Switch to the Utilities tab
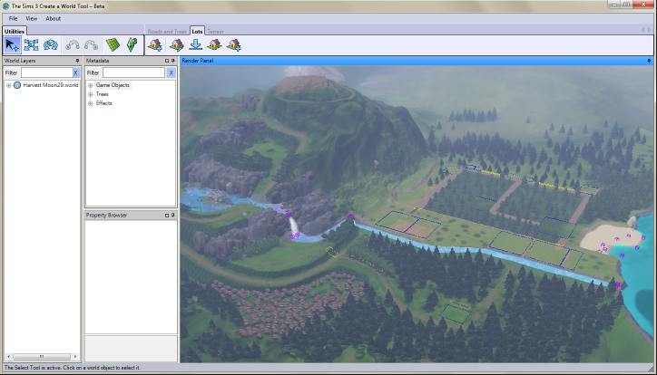 click(x=15, y=32)
